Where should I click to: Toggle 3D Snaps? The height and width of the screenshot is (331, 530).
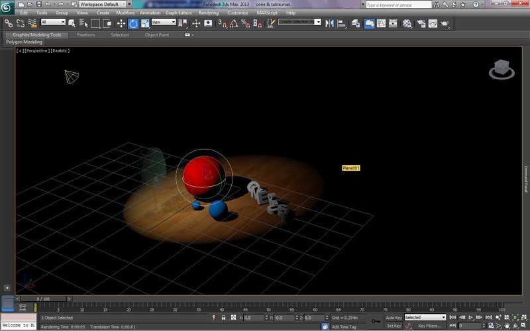coord(222,23)
